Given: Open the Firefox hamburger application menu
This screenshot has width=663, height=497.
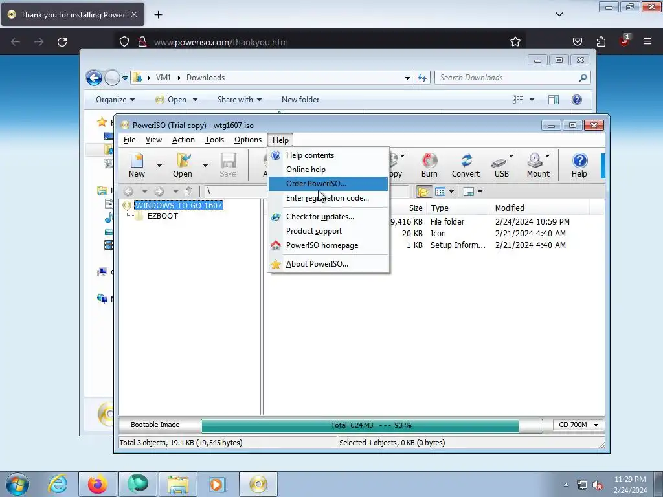Looking at the screenshot, I should pos(647,42).
